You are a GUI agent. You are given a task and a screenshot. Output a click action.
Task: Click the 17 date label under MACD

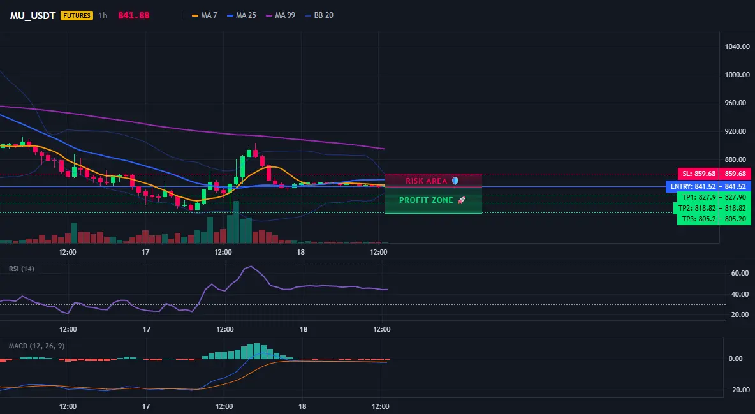(x=147, y=406)
